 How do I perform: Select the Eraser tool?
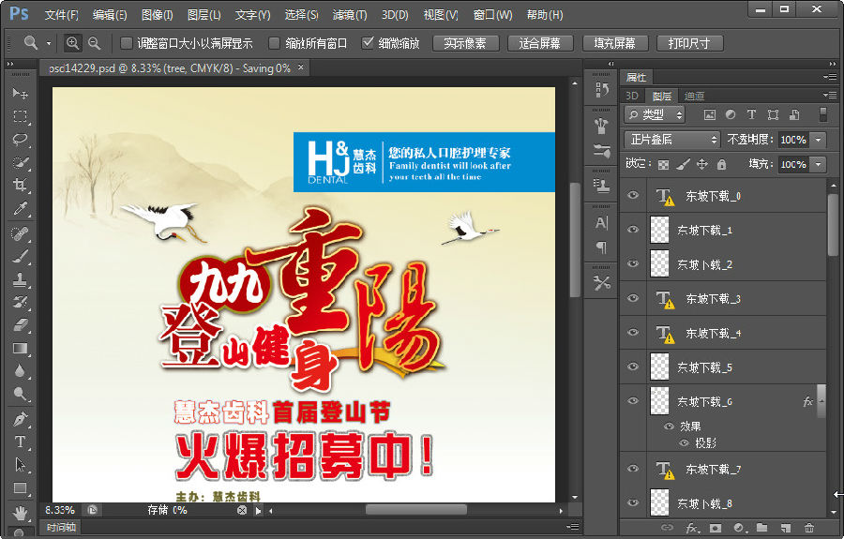point(21,325)
